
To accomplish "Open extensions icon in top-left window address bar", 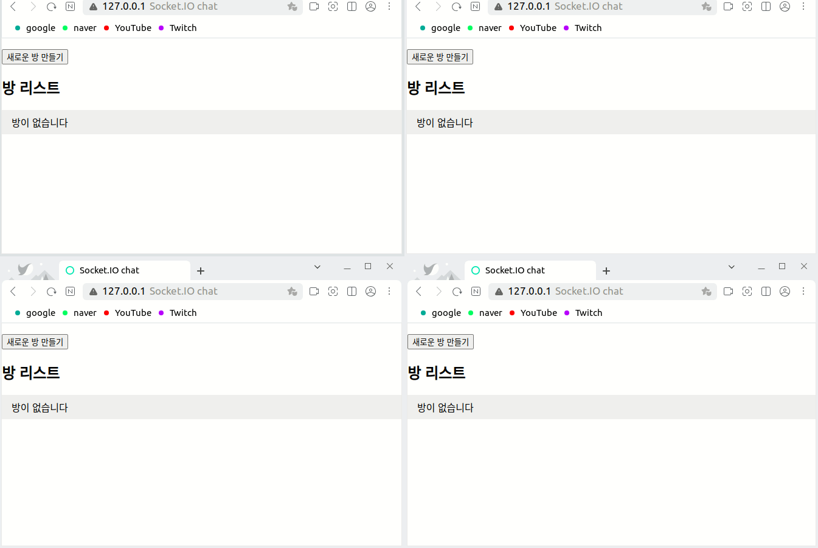I will 292,7.
